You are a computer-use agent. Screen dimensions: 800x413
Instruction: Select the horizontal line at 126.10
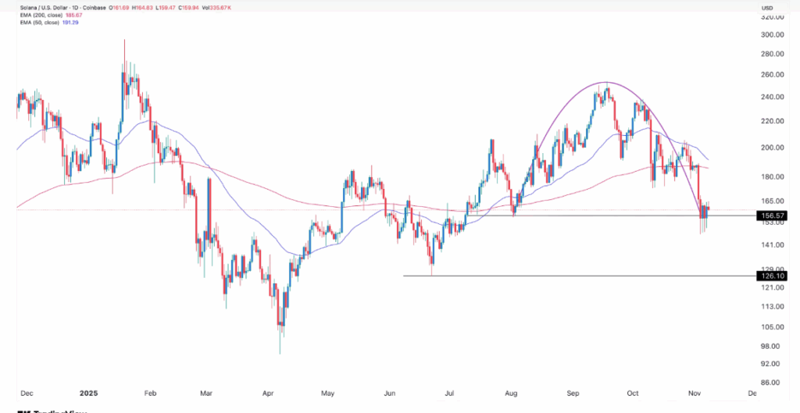pyautogui.click(x=547, y=276)
